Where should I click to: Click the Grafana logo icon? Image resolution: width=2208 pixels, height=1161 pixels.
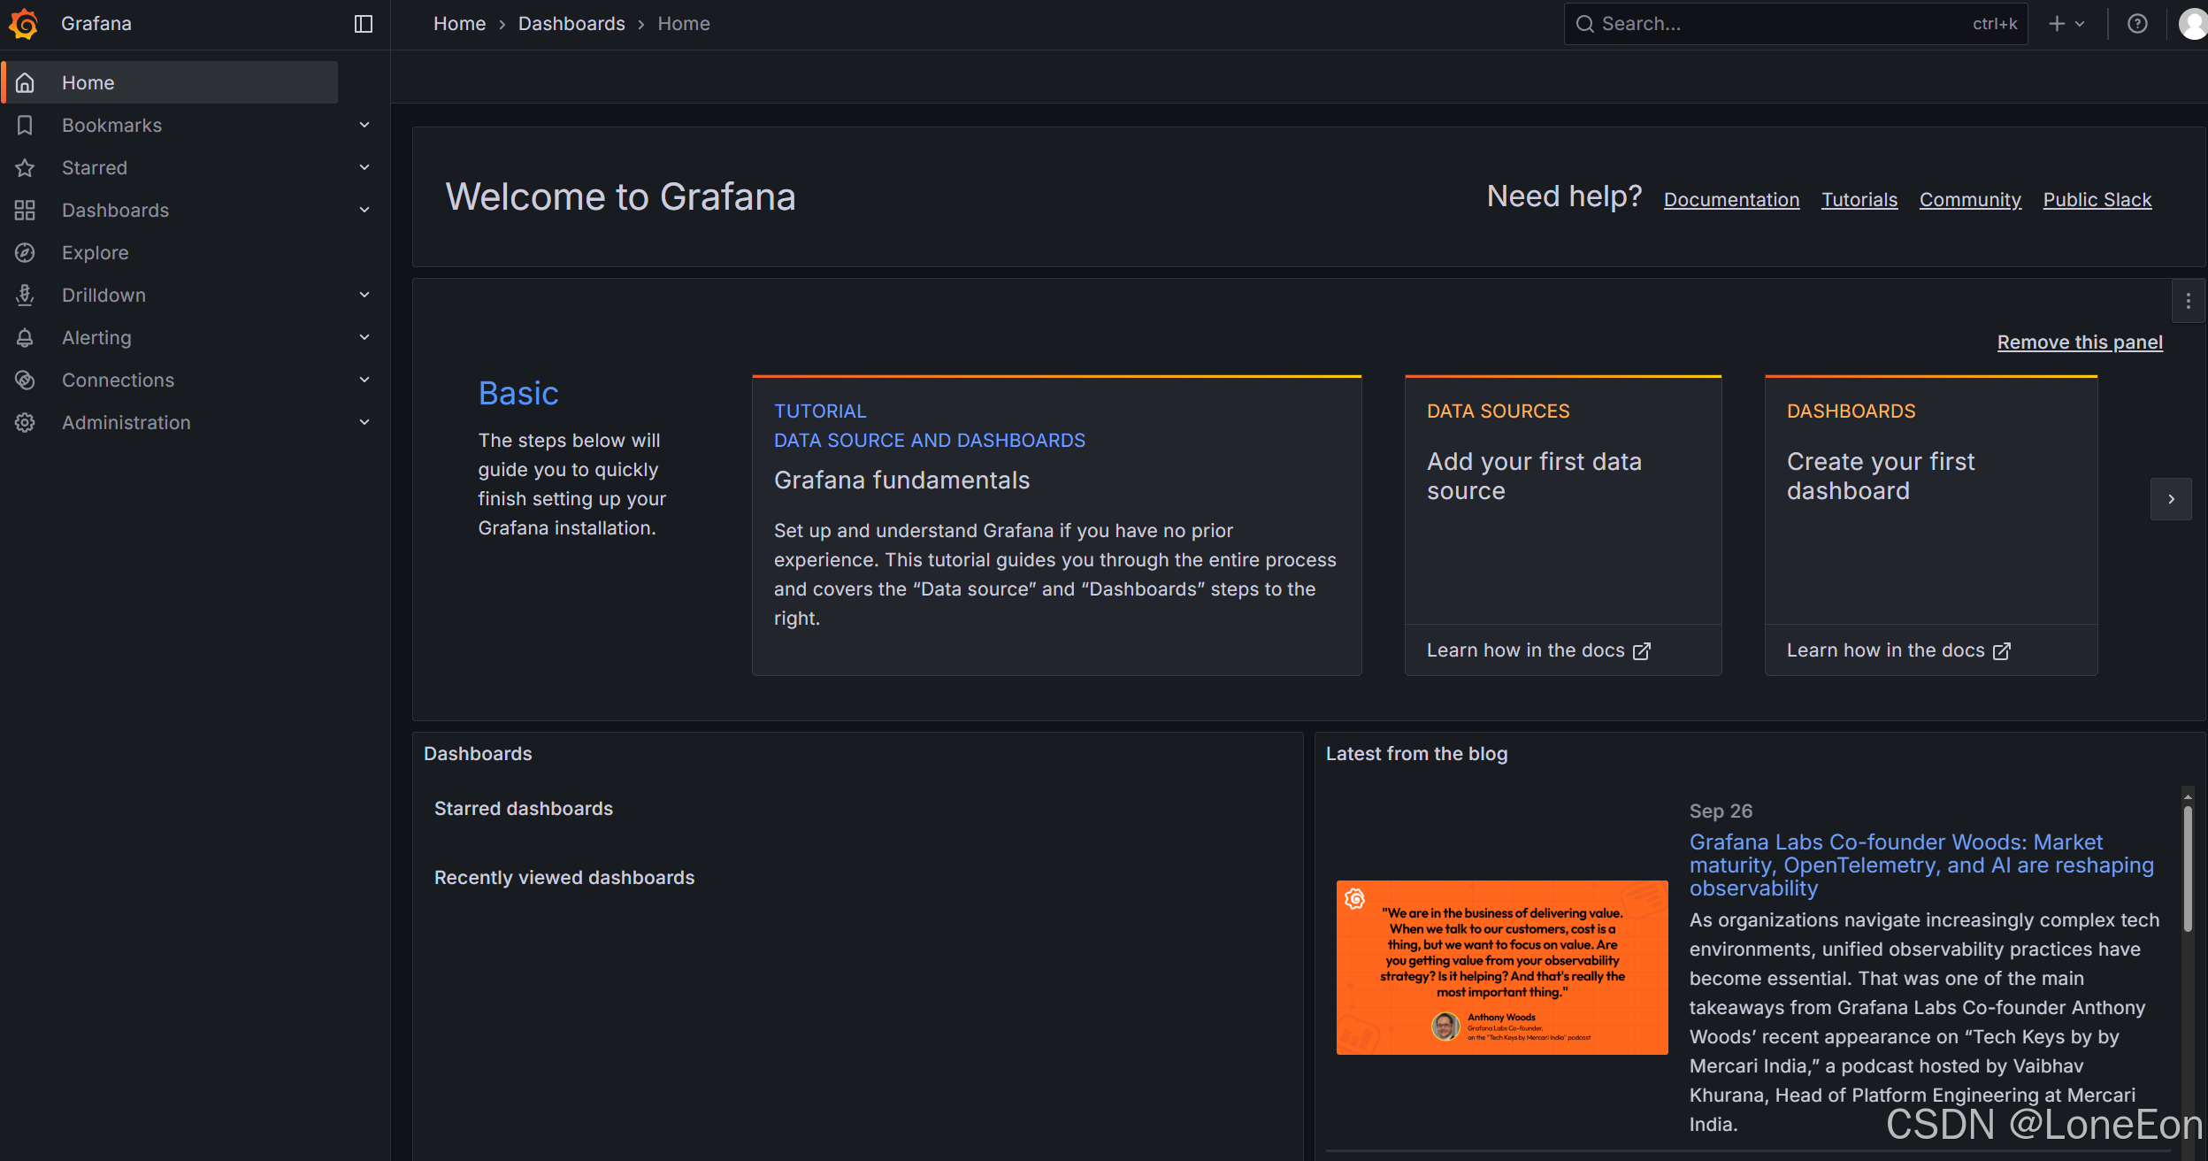24,24
